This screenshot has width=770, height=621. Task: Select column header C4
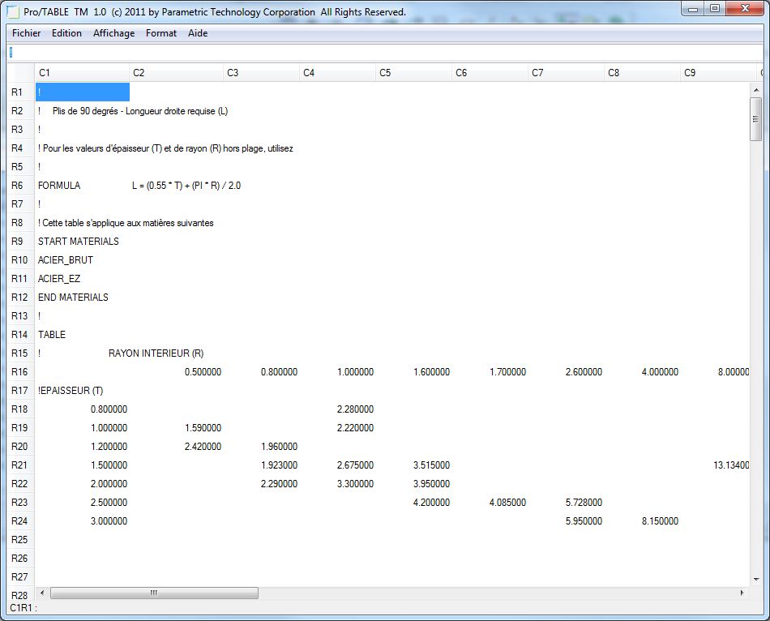(x=337, y=73)
